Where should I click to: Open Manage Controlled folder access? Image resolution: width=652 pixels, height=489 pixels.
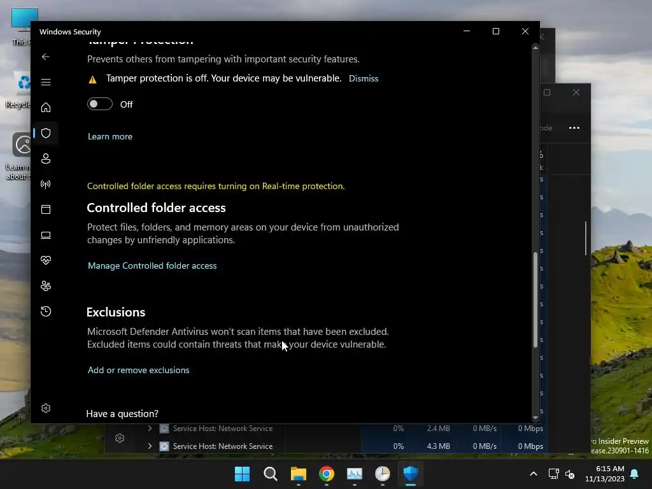point(152,266)
